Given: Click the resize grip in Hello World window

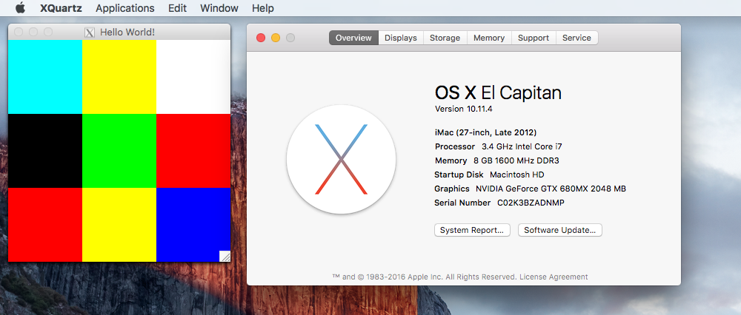Looking at the screenshot, I should [225, 256].
